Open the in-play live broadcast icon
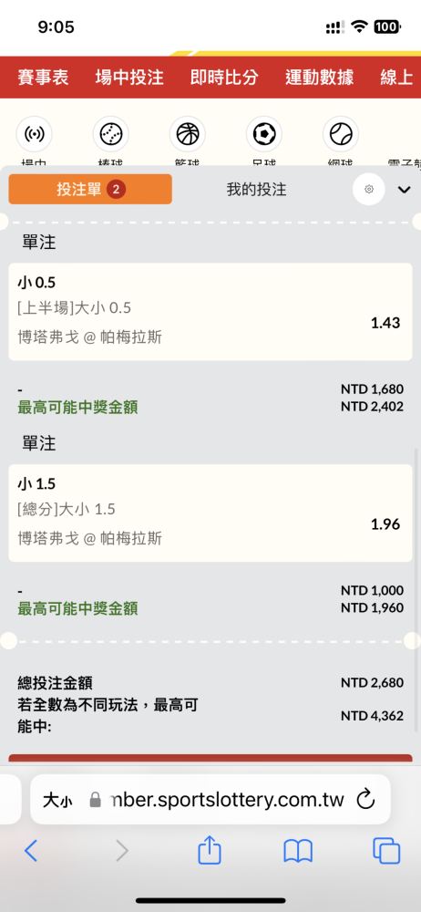This screenshot has height=912, width=421. tap(35, 134)
